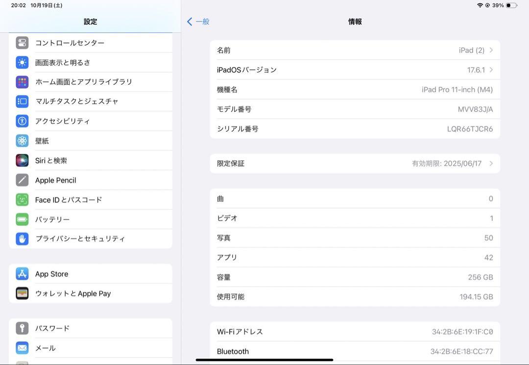Open Face ID とパスコード row
This screenshot has height=365, width=529.
pyautogui.click(x=91, y=200)
